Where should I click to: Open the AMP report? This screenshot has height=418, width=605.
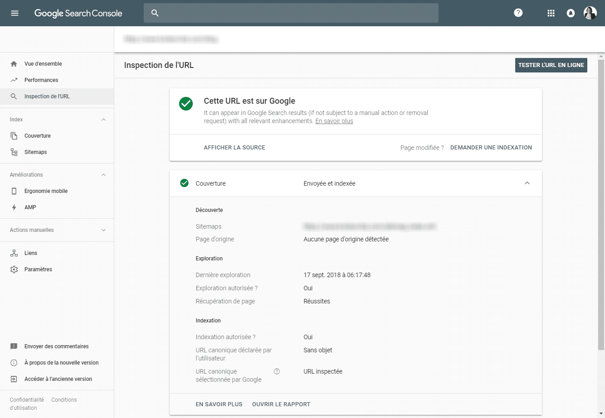[x=30, y=207]
